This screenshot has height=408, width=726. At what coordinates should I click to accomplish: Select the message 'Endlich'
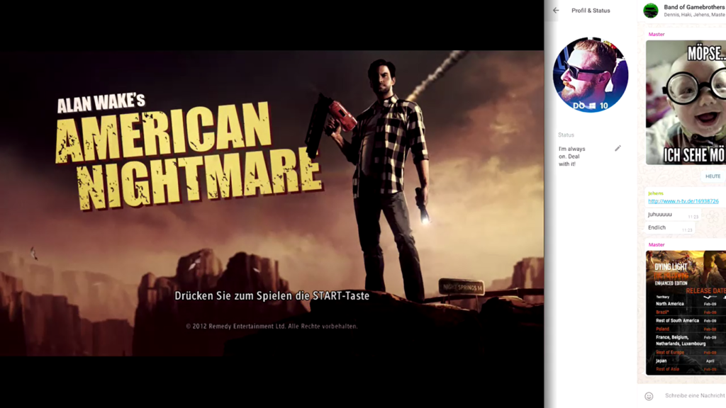tap(657, 227)
